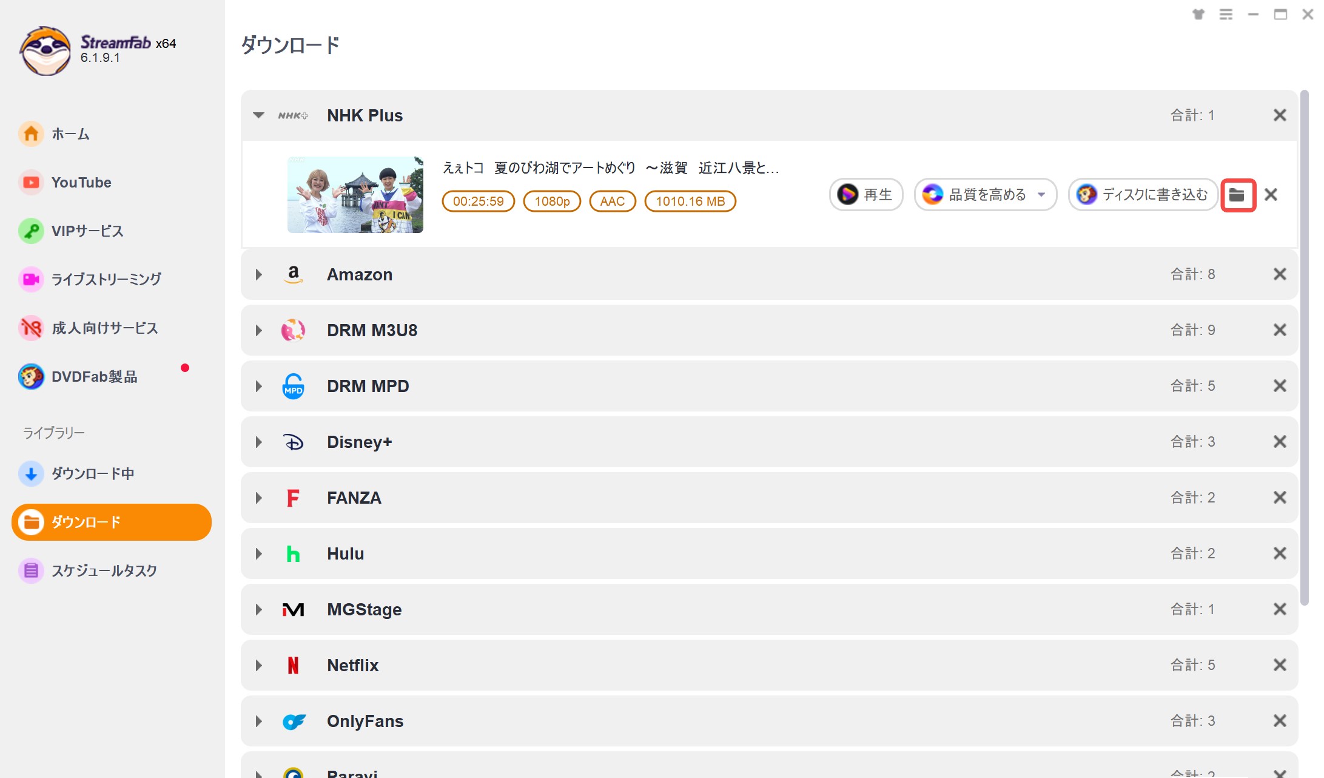Click the 再生 play button
The width and height of the screenshot is (1324, 778).
coord(866,194)
